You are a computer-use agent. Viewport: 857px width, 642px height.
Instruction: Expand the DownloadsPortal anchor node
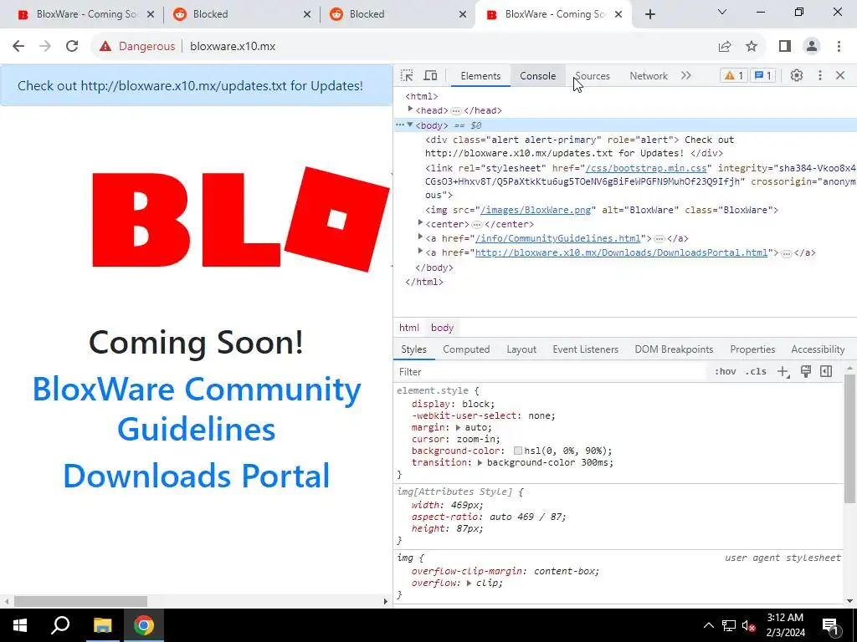point(420,251)
